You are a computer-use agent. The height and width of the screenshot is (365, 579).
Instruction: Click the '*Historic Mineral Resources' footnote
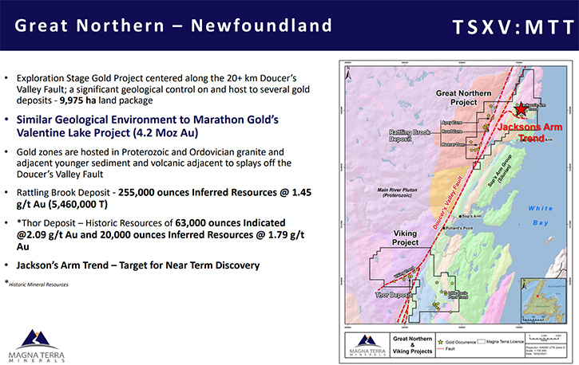tap(37, 284)
